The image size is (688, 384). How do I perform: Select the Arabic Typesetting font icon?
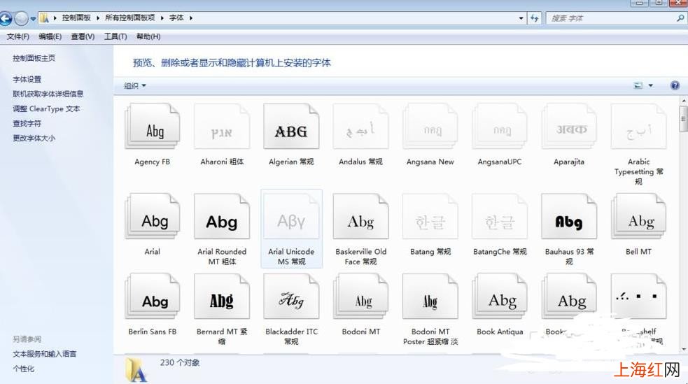pyautogui.click(x=638, y=126)
